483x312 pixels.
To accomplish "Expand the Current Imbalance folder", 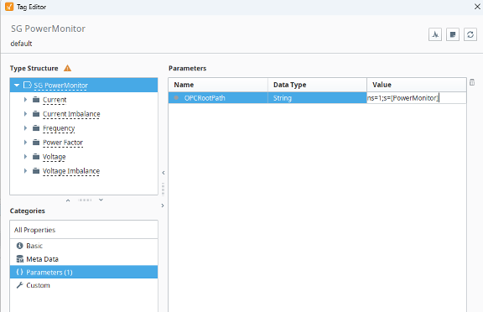I will pos(25,114).
